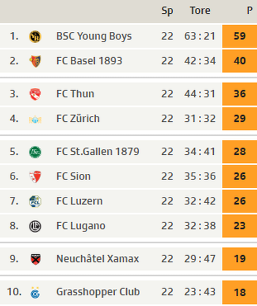The image size is (257, 306).
Task: Click the FC Lugano round logo
Action: tap(35, 226)
